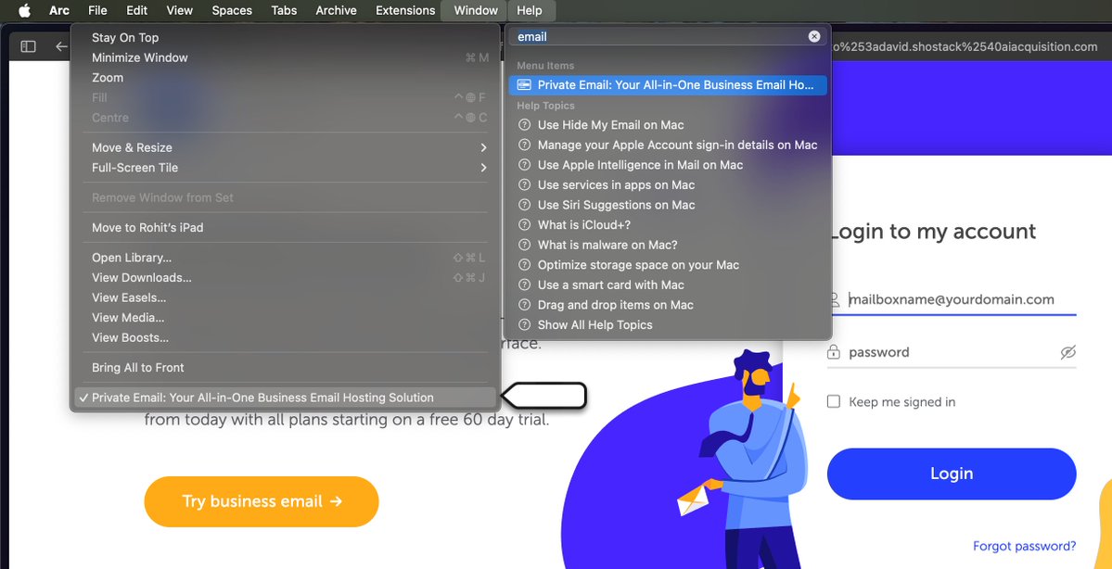Choose Bring All to Front
1112x569 pixels.
(285, 368)
